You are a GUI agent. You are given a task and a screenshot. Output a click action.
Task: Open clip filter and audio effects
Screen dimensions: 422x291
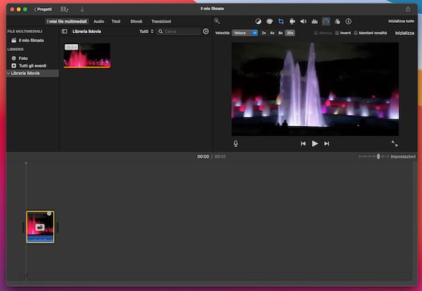337,21
